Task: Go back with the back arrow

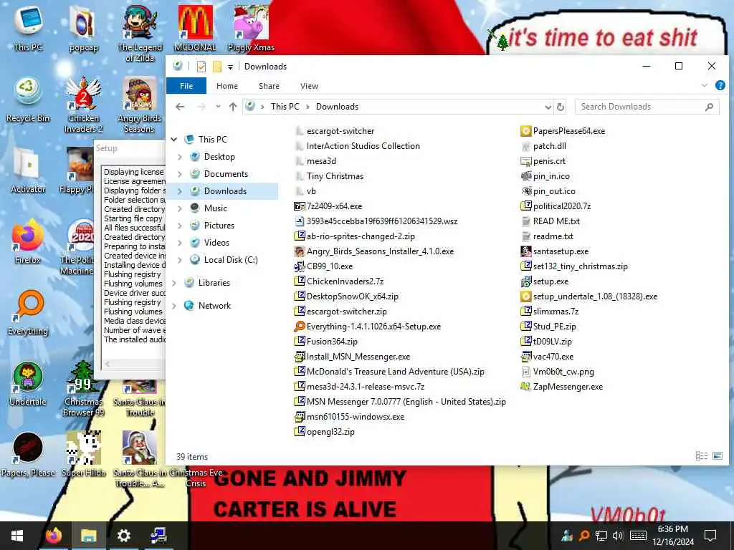Action: coord(180,107)
